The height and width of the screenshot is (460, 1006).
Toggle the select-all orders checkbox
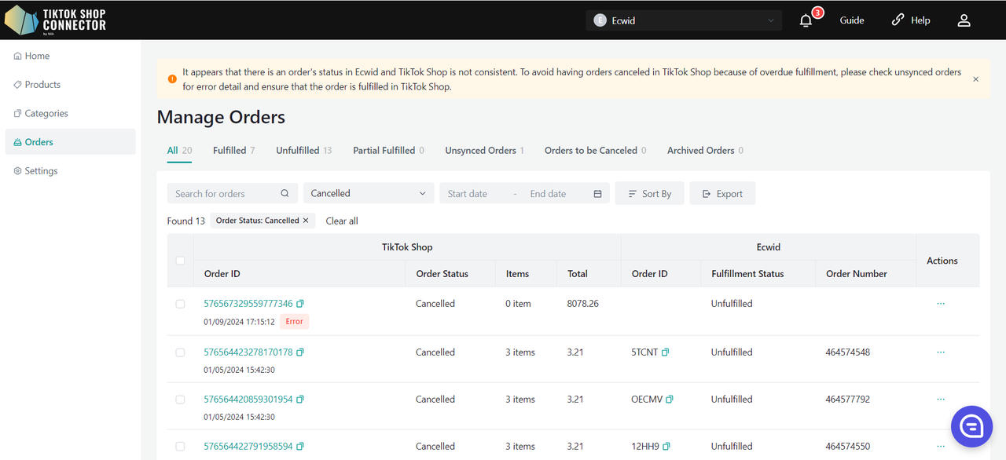pyautogui.click(x=180, y=261)
